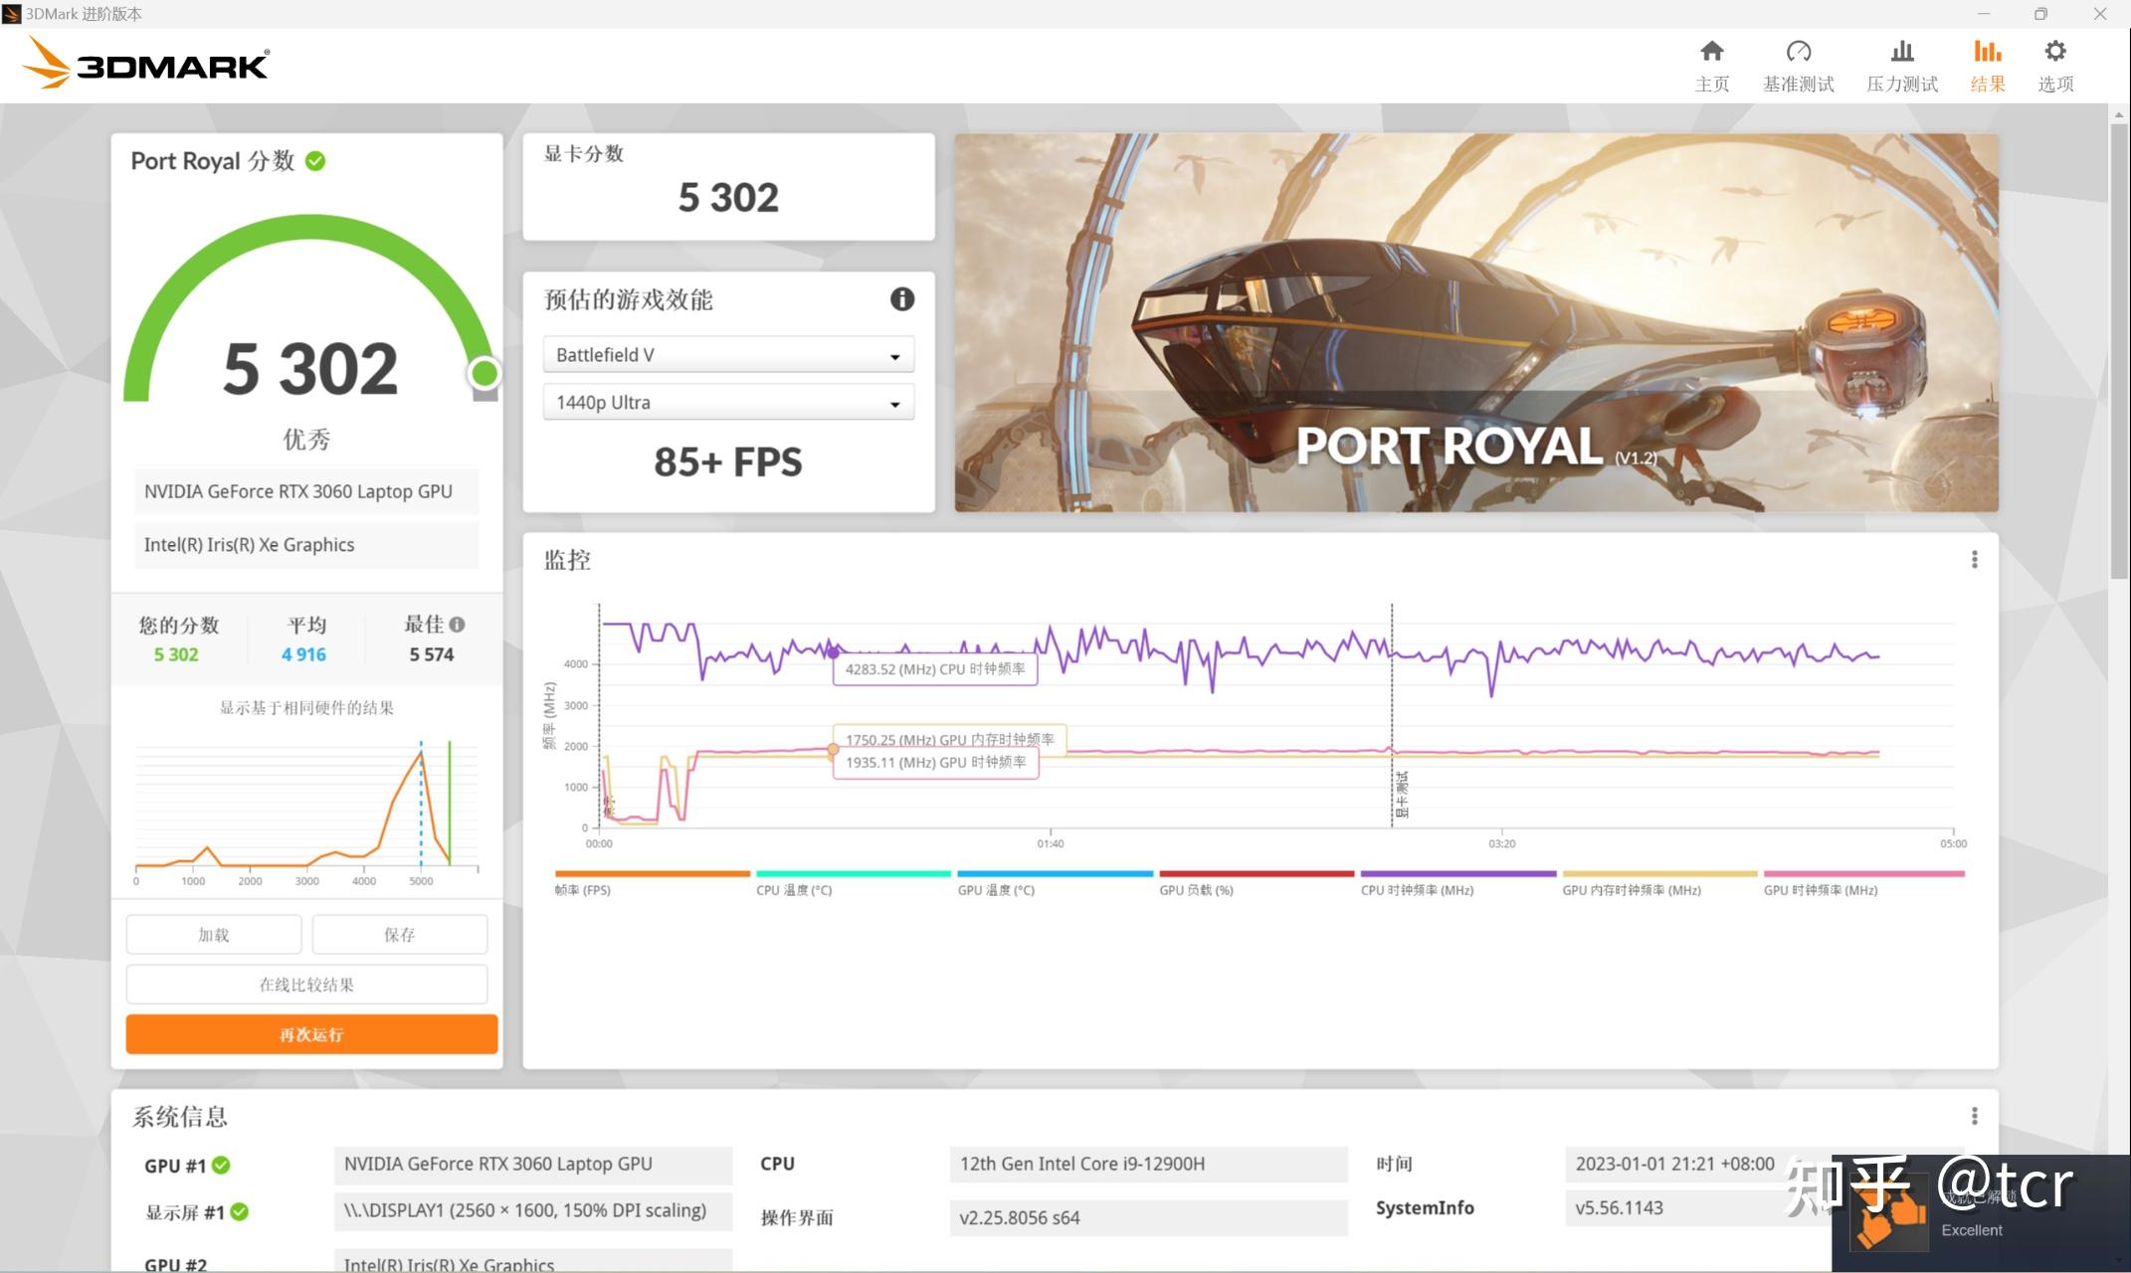Click the orange run again (再次运行) button
Image resolution: width=2131 pixels, height=1273 pixels.
point(311,1034)
